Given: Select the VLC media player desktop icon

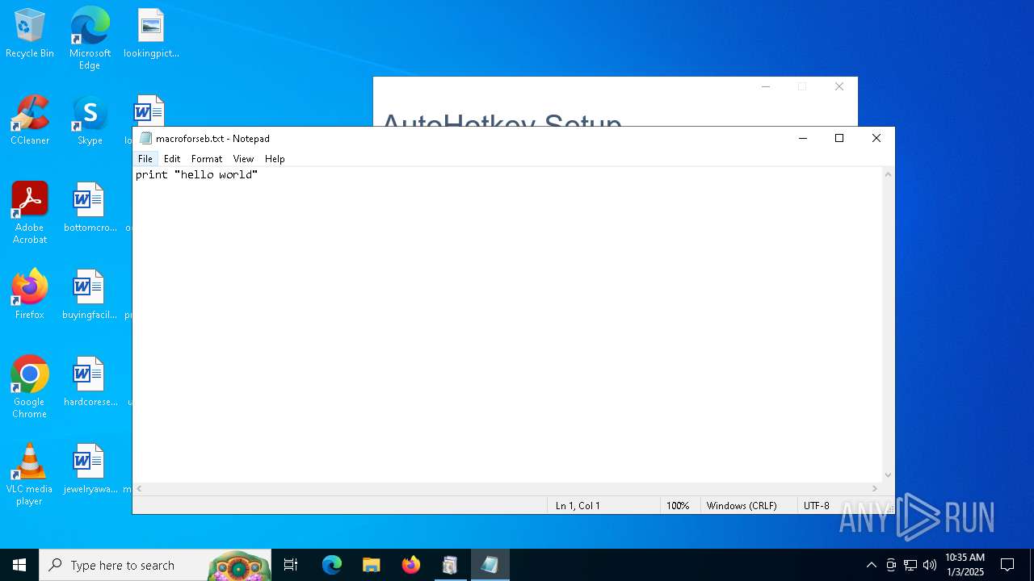Looking at the screenshot, I should (30, 474).
